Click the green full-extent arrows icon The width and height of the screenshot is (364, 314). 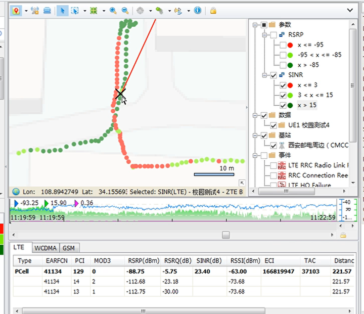(94, 10)
